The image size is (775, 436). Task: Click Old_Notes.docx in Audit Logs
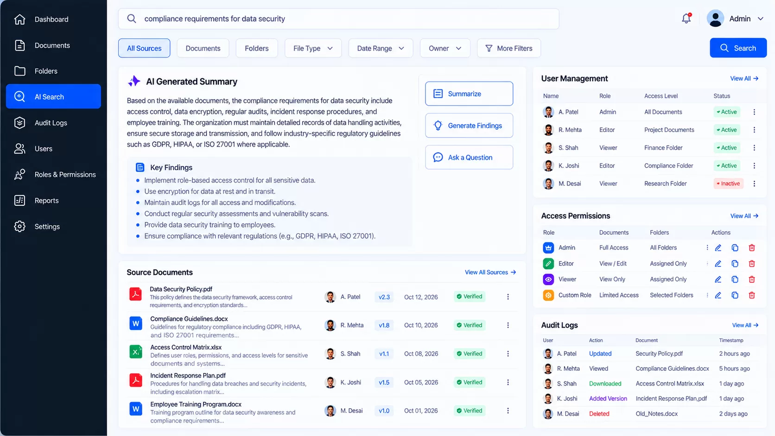point(657,414)
